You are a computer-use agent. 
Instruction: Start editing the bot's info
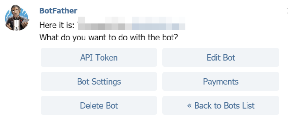pos(221,58)
